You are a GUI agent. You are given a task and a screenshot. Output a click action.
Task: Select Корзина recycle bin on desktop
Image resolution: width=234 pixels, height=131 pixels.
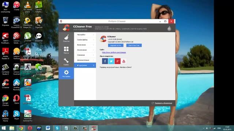coord(5,21)
